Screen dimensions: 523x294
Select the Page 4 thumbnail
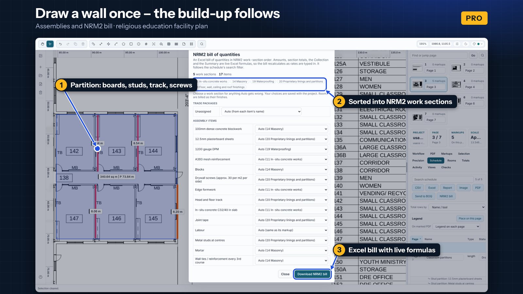point(467,84)
